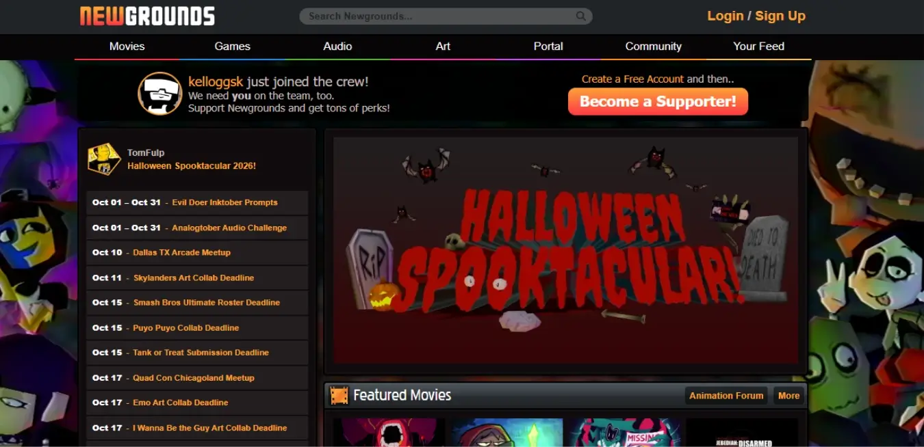Open kelloggsk username link
This screenshot has width=924, height=447.
pos(216,82)
